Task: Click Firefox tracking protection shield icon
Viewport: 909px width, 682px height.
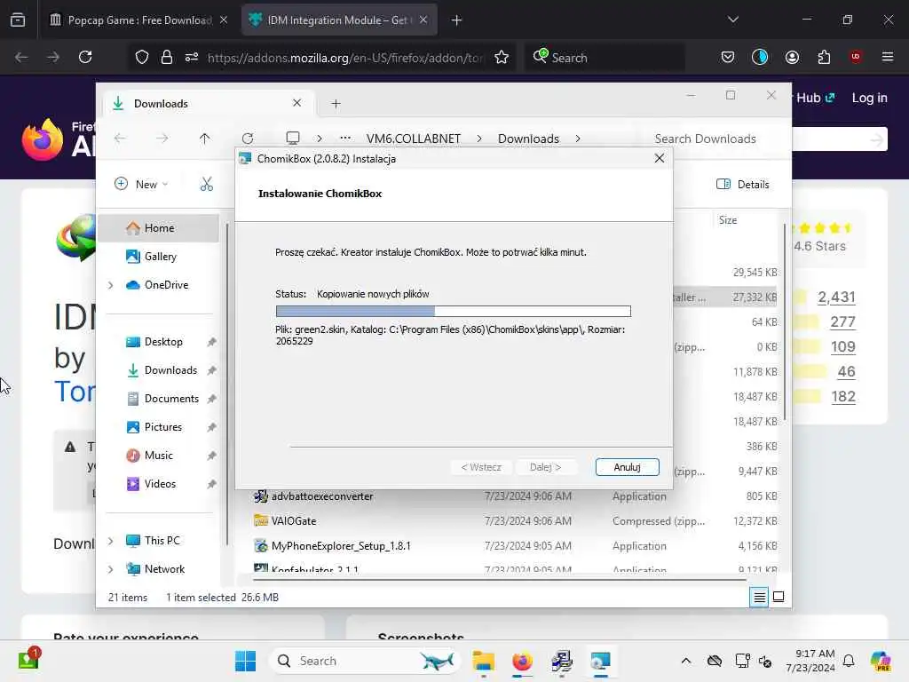Action: (x=142, y=57)
